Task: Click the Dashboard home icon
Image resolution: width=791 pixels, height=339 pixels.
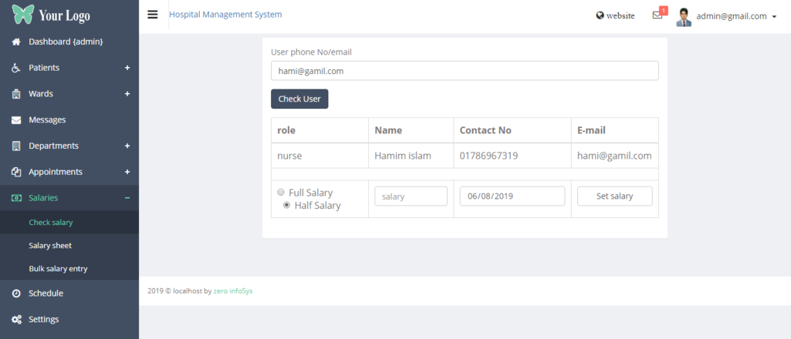Action: (16, 42)
